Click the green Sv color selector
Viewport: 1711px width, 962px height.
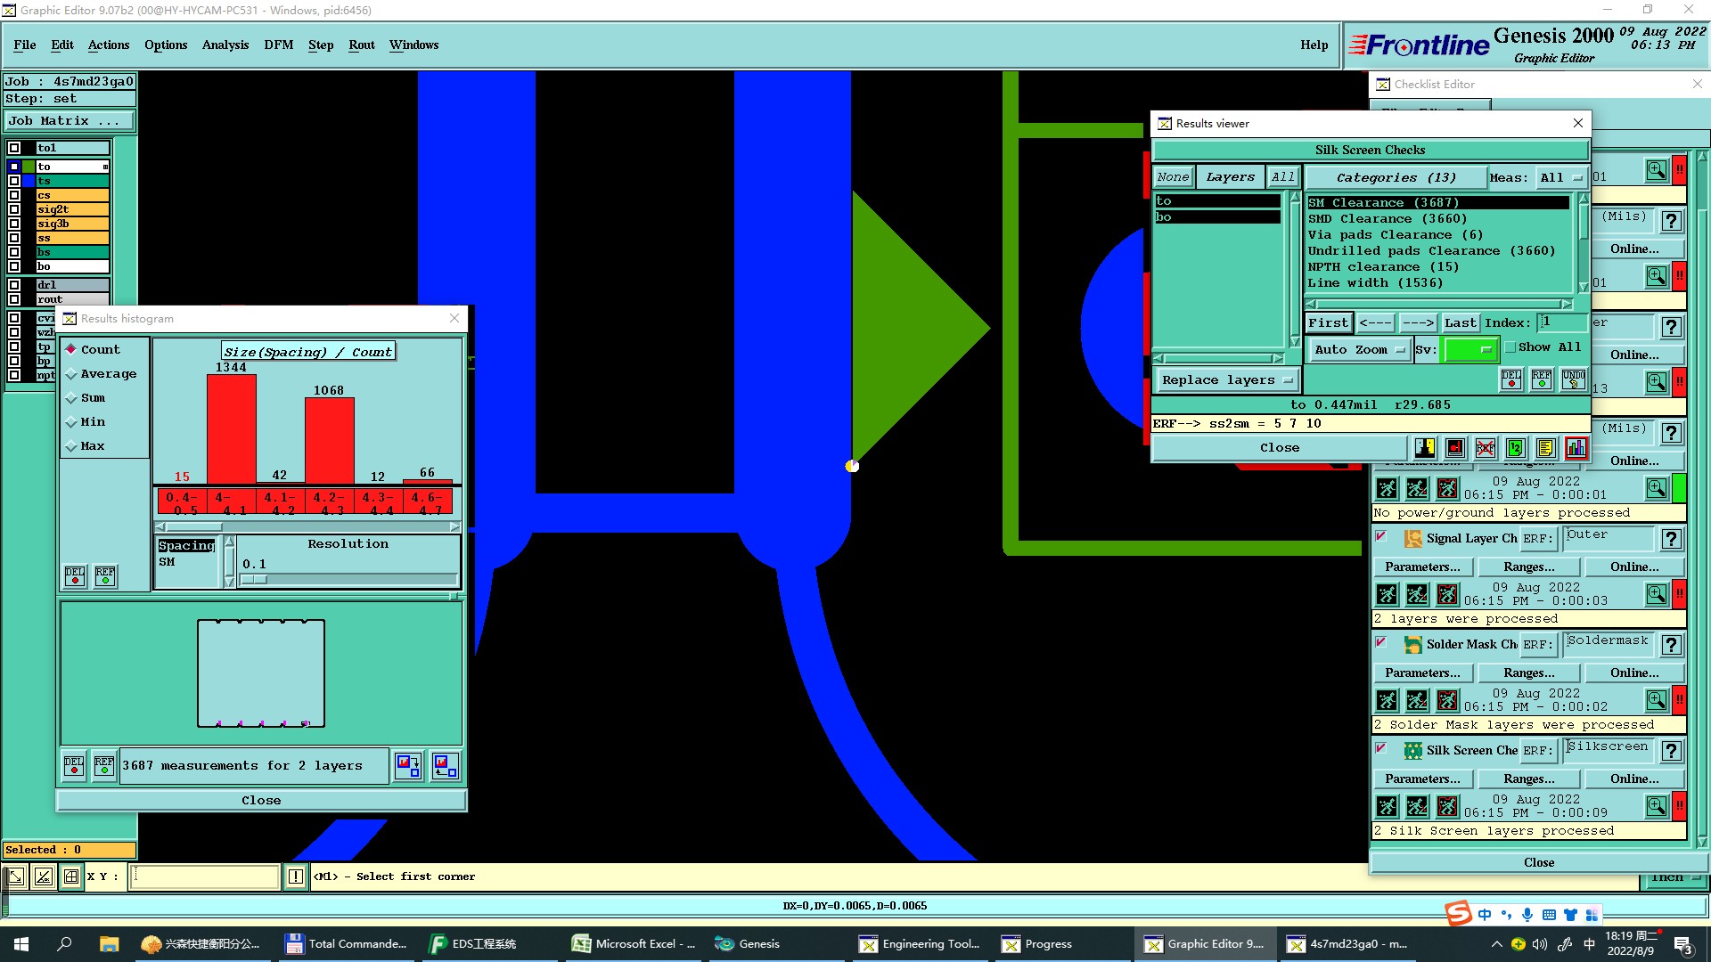pyautogui.click(x=1469, y=350)
